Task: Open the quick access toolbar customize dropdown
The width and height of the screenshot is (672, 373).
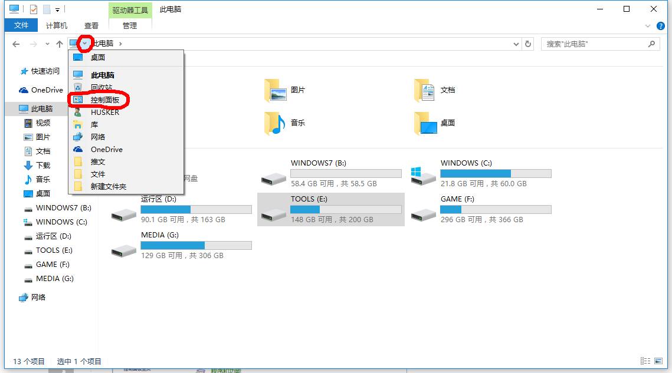Action: 57,9
